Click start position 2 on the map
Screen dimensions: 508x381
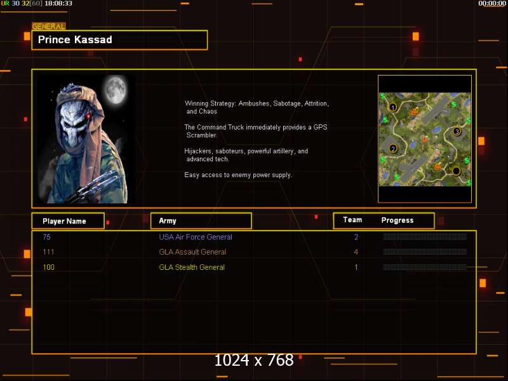392,149
